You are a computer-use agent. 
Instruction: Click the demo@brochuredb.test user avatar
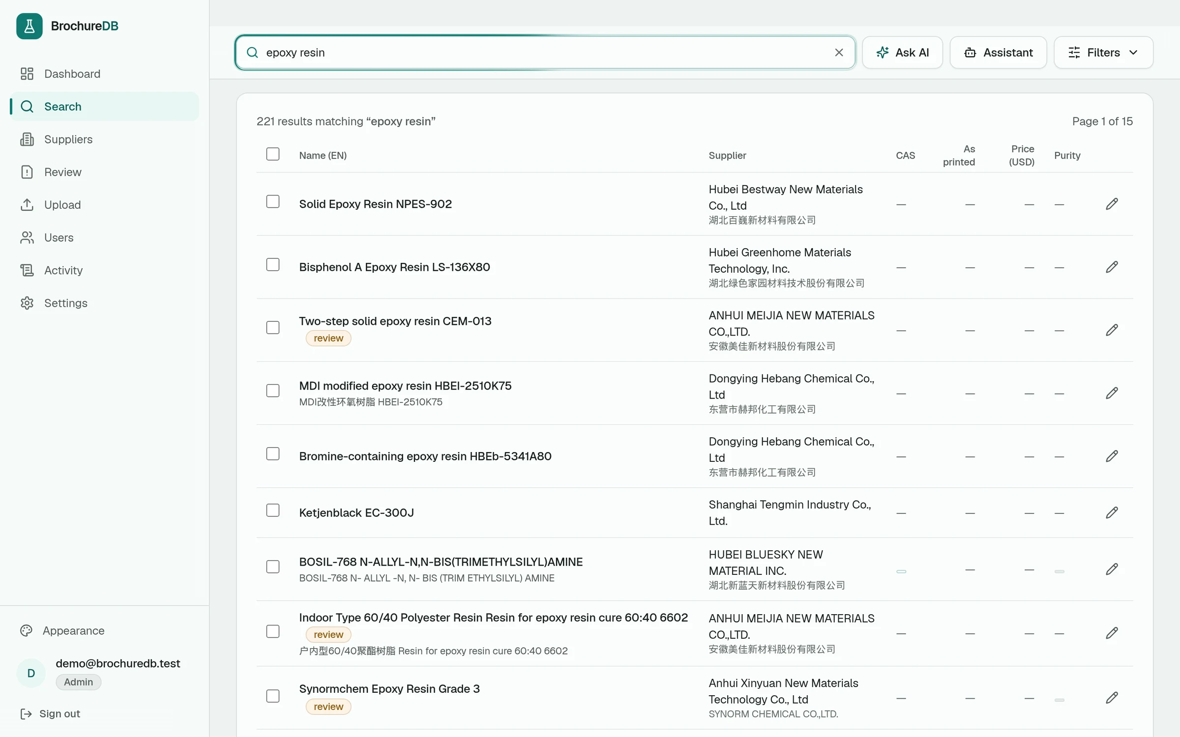31,673
